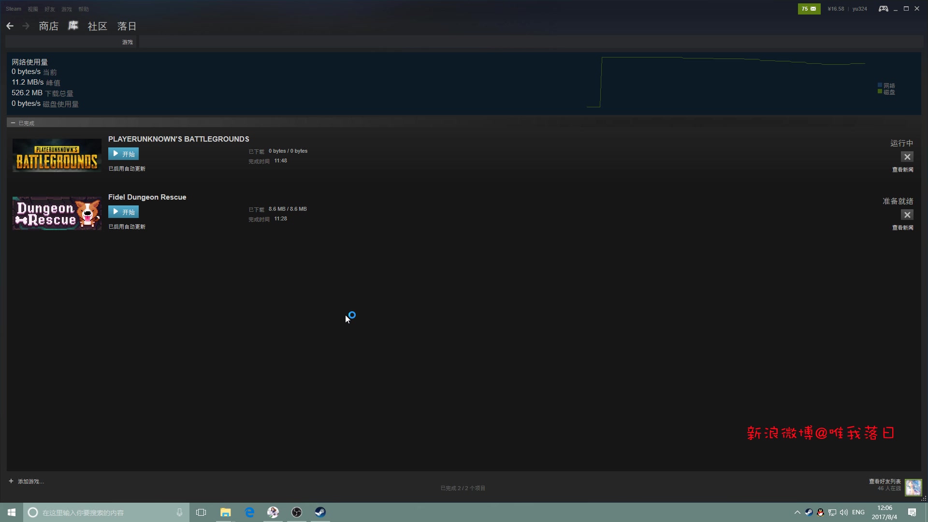Click 查看新闻 for PLAYERUNKNOWN'S BATTLEGROUNDS

click(x=902, y=170)
